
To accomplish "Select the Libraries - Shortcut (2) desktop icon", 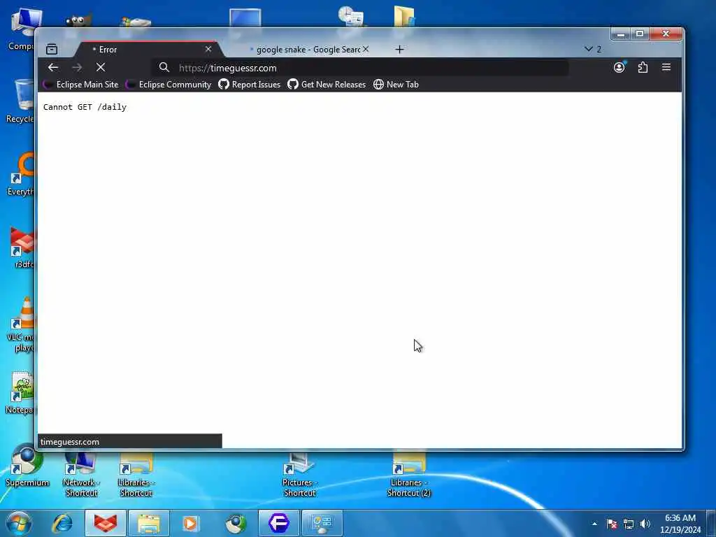I will point(408,475).
